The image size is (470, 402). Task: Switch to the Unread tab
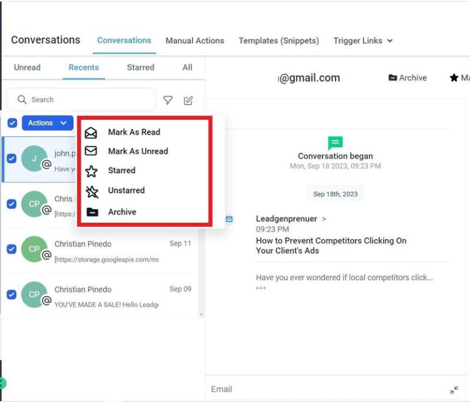click(x=27, y=67)
